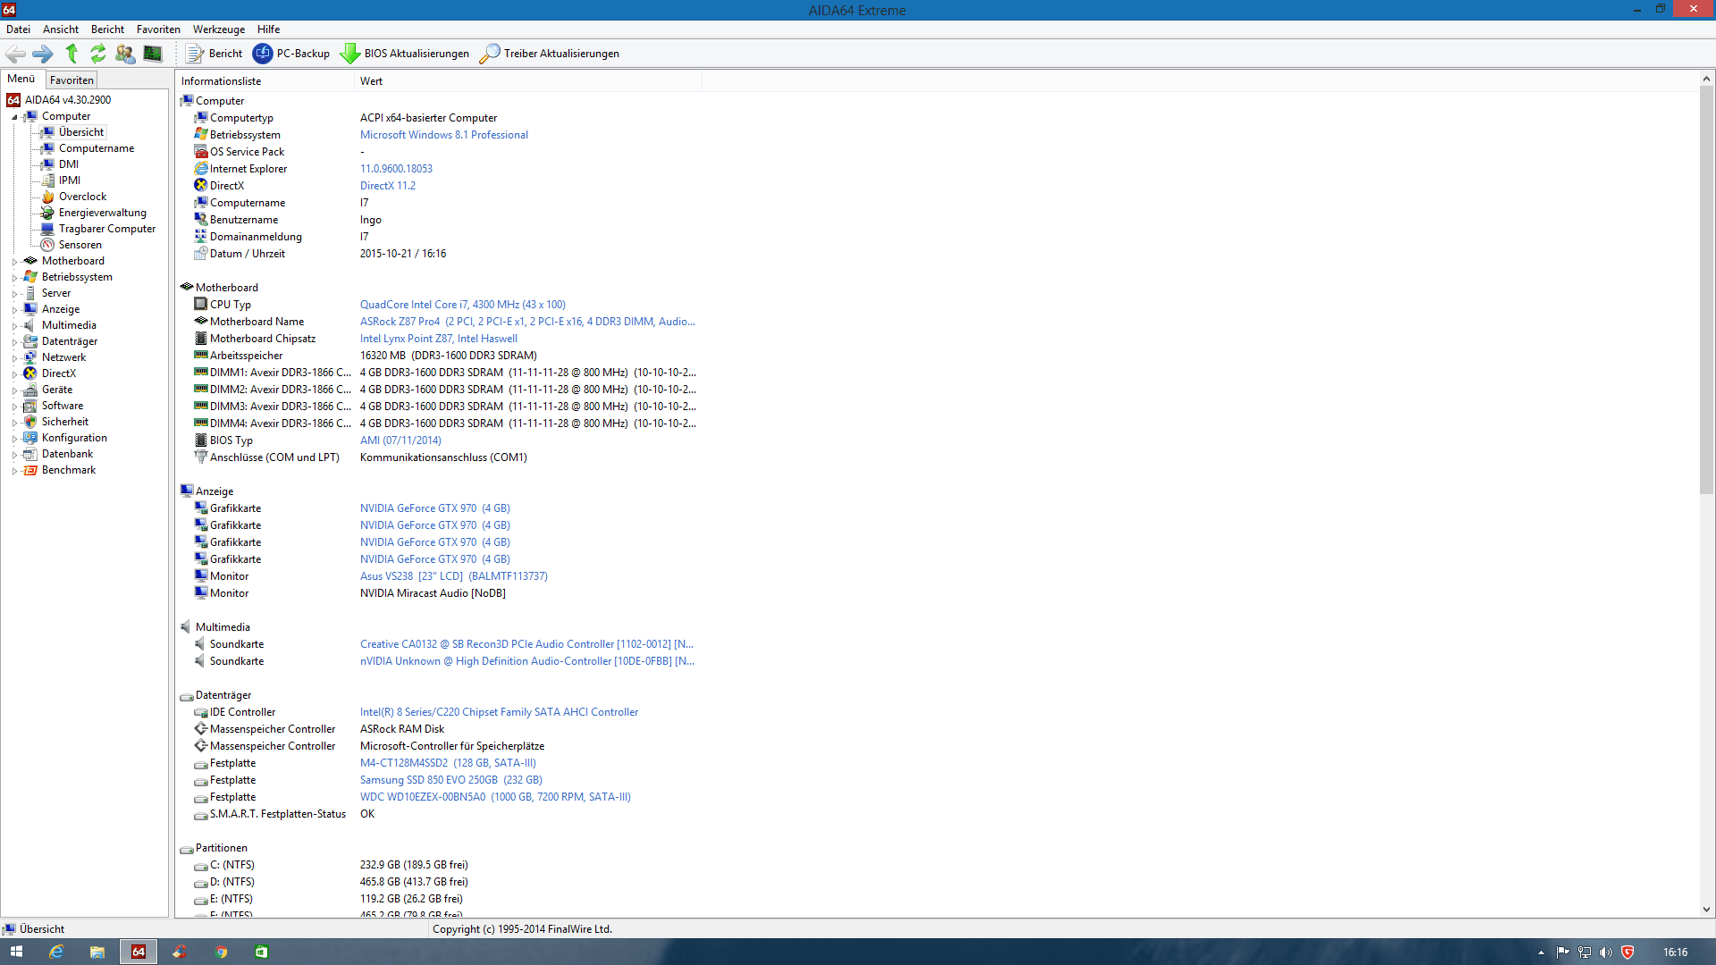Expand the Netzwerk tree node
This screenshot has height=965, width=1716.
pos(14,358)
